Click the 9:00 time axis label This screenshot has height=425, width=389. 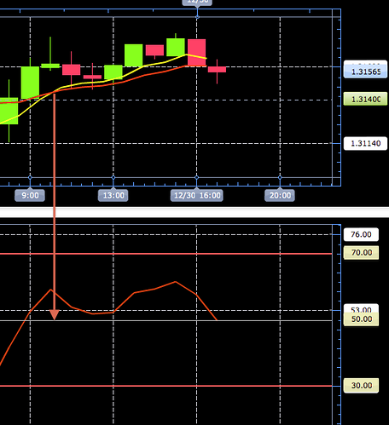pyautogui.click(x=30, y=196)
